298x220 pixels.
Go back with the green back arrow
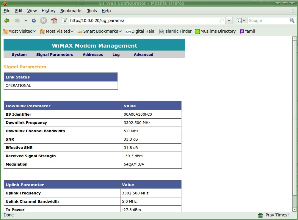(7, 21)
